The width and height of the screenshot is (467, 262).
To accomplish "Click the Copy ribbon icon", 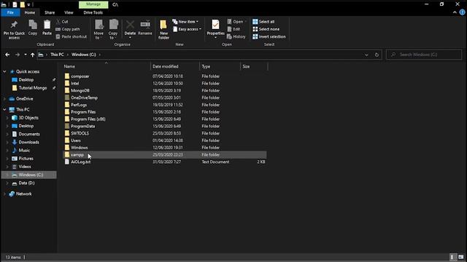I will coord(33,28).
